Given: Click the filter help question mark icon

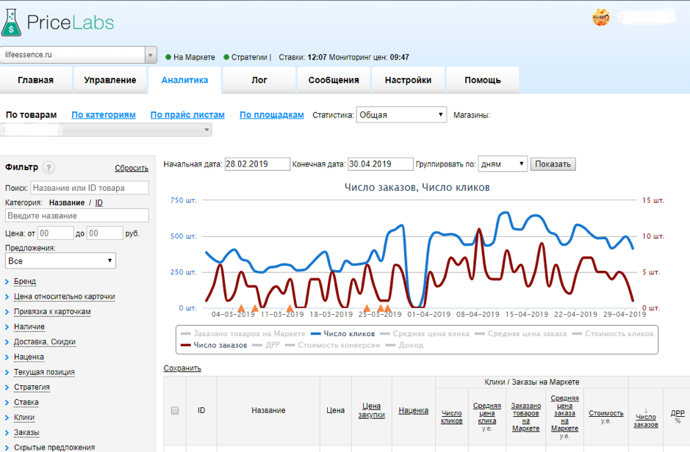Looking at the screenshot, I should [x=48, y=167].
